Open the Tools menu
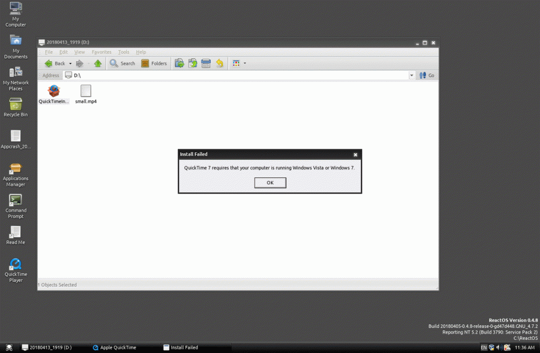The height and width of the screenshot is (353, 540). click(x=123, y=52)
